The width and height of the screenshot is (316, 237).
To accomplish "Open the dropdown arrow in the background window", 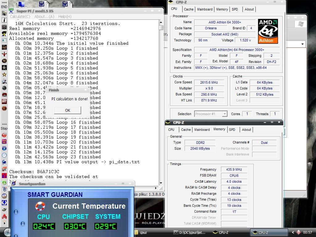I will tap(302, 44).
